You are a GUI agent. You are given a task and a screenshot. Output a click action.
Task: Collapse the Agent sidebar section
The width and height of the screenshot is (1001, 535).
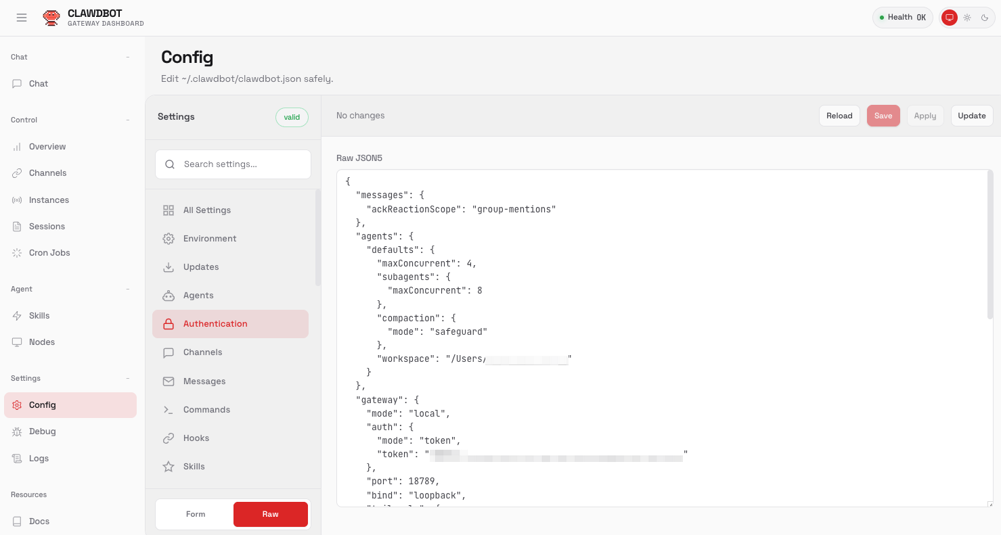pyautogui.click(x=127, y=289)
